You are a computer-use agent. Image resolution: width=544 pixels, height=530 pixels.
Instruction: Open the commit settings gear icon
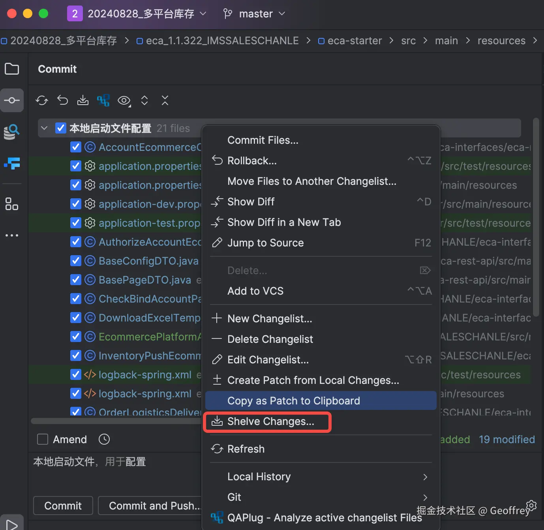tap(532, 505)
